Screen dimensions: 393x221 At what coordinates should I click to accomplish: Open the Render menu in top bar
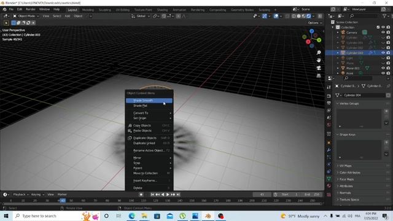tap(31, 10)
